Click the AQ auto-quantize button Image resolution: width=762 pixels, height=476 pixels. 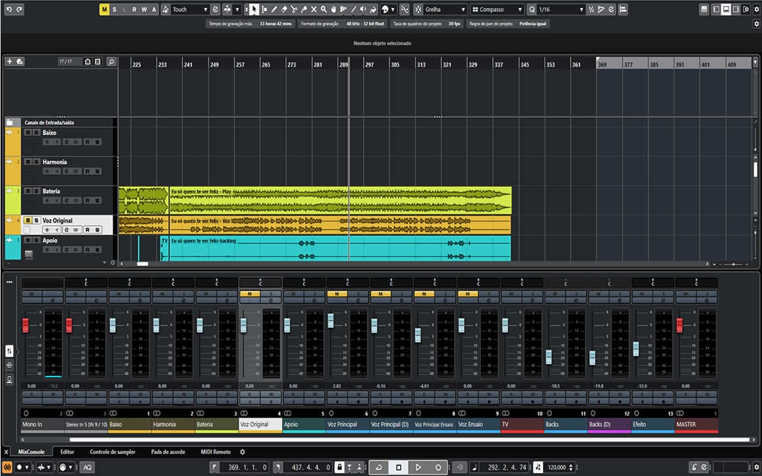tap(88, 467)
